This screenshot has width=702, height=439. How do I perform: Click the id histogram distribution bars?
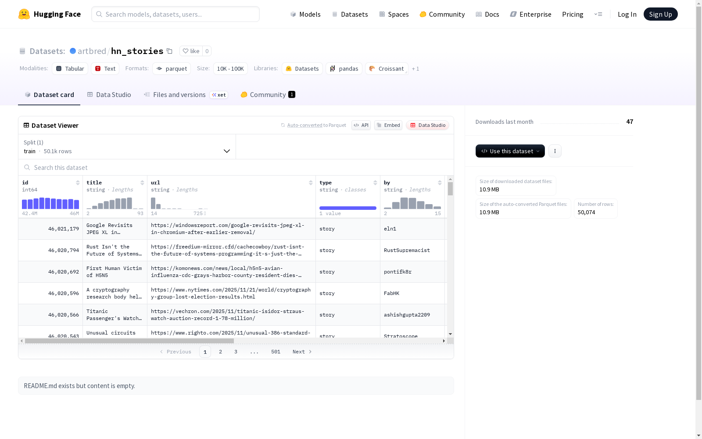click(50, 203)
